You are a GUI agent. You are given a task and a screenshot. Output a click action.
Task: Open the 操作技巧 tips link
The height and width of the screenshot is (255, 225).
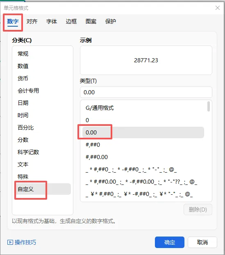coord(25,242)
